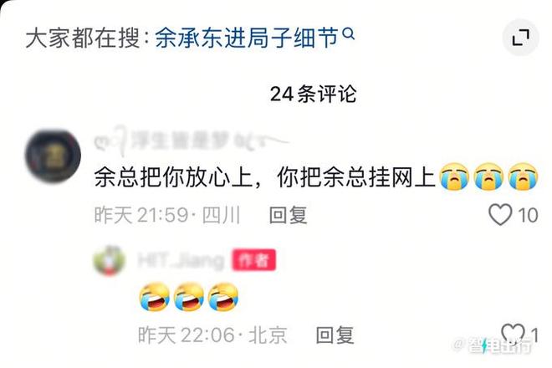
Task: Click the 24条评论 comments header
Action: 313,95
